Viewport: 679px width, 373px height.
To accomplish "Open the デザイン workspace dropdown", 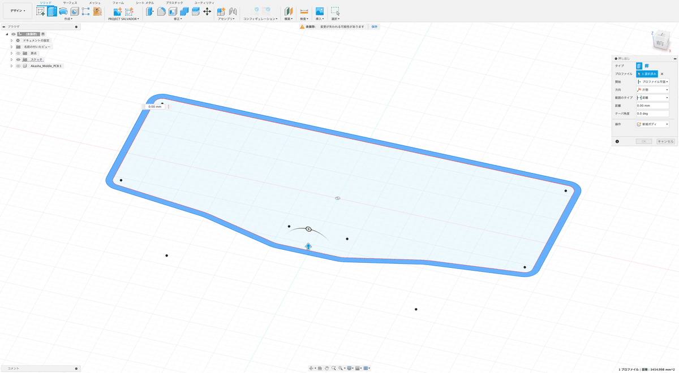I will [18, 11].
